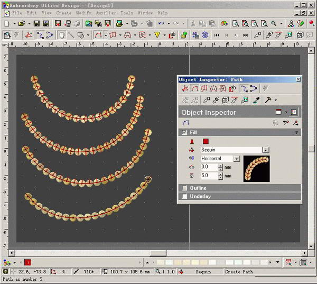Open the Tools menu

pyautogui.click(x=127, y=13)
